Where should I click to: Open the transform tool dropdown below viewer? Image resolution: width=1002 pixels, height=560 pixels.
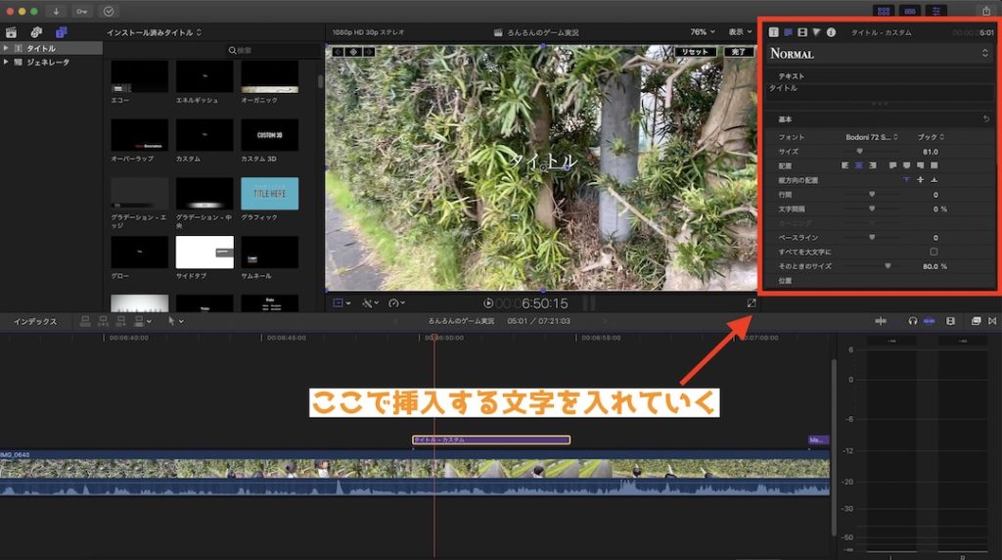(342, 303)
